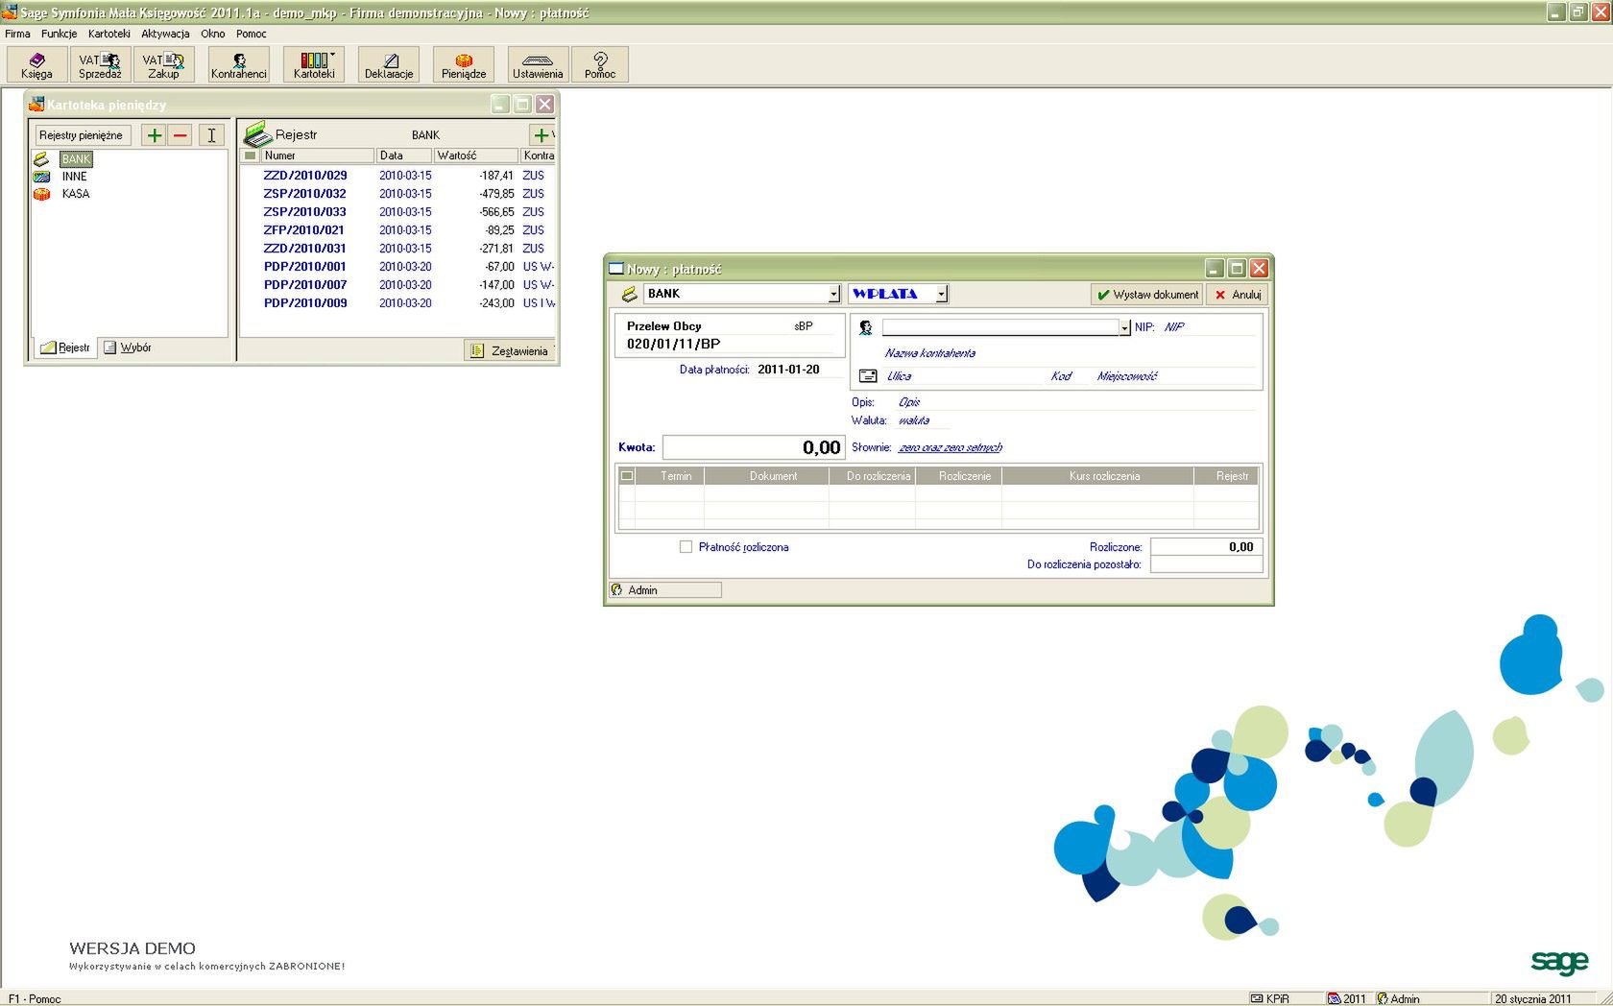This screenshot has height=1006, width=1613.
Task: Click the 'zero oraz zero setnych' link
Action: coord(951,447)
